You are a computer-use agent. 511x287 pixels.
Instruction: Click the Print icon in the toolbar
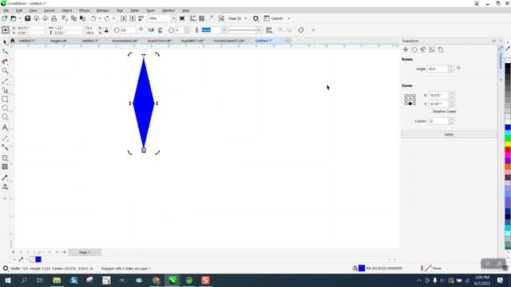point(53,18)
